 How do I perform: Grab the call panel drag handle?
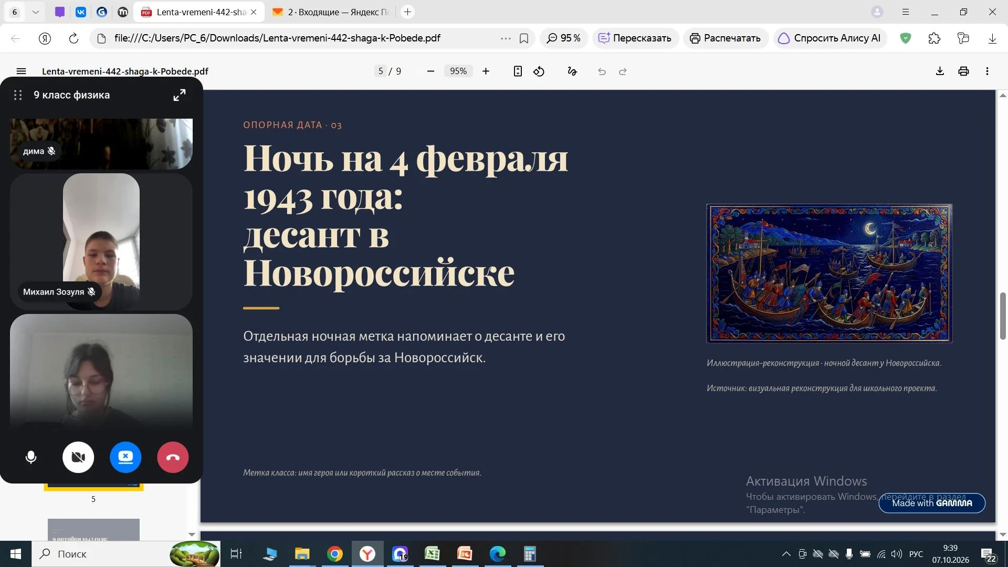coord(18,95)
